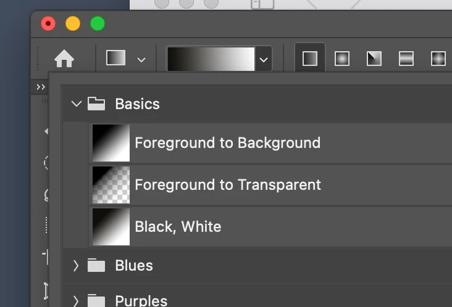Expand the Blues gradient folder

pyautogui.click(x=76, y=266)
